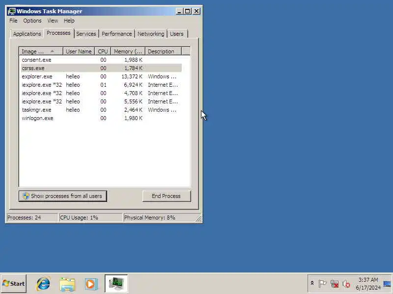Click the 13,372 K memory value
This screenshot has height=294, width=393.
coord(132,76)
